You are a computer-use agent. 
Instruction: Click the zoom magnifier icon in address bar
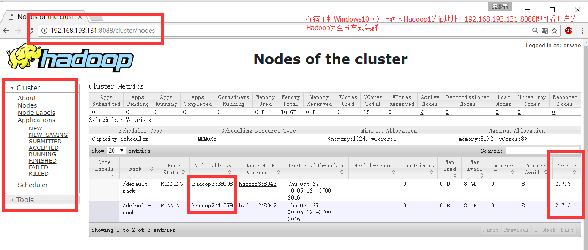[x=535, y=31]
